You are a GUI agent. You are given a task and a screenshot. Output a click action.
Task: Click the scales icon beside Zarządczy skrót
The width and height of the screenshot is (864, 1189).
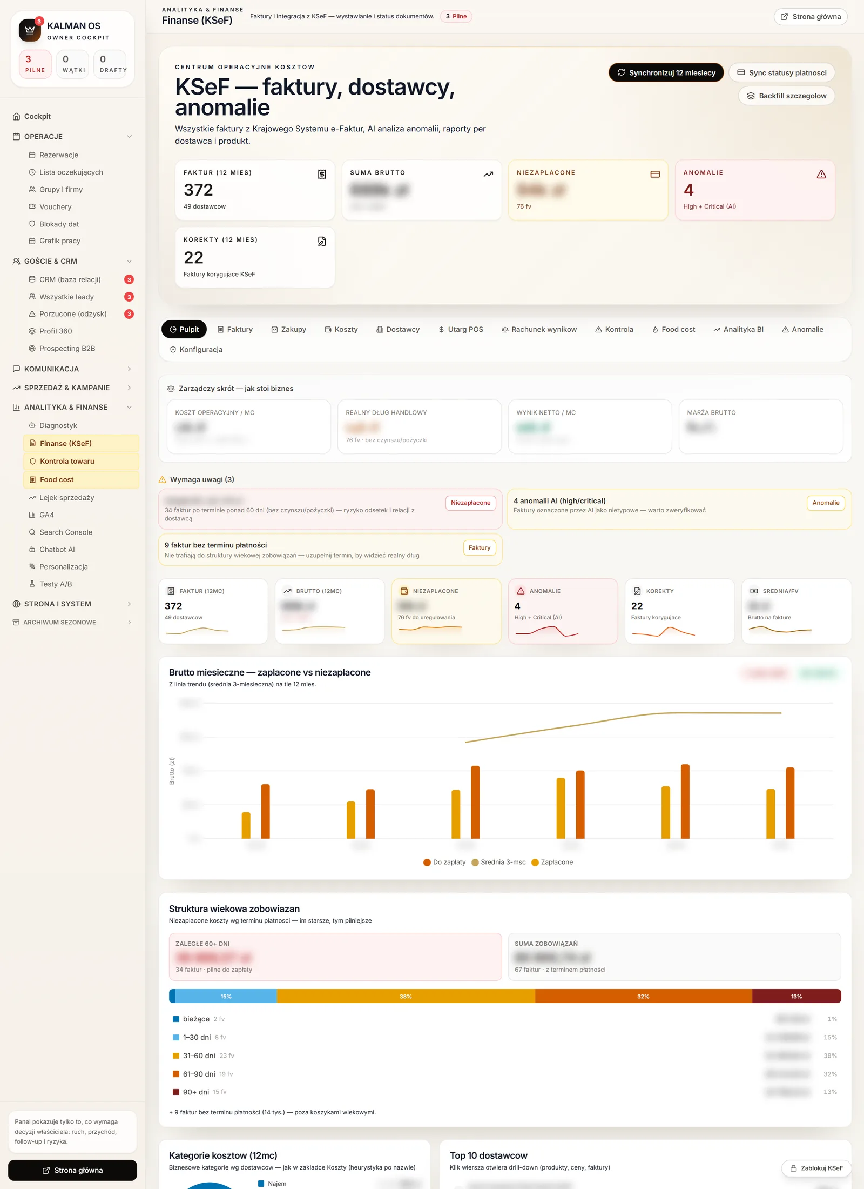pos(171,389)
